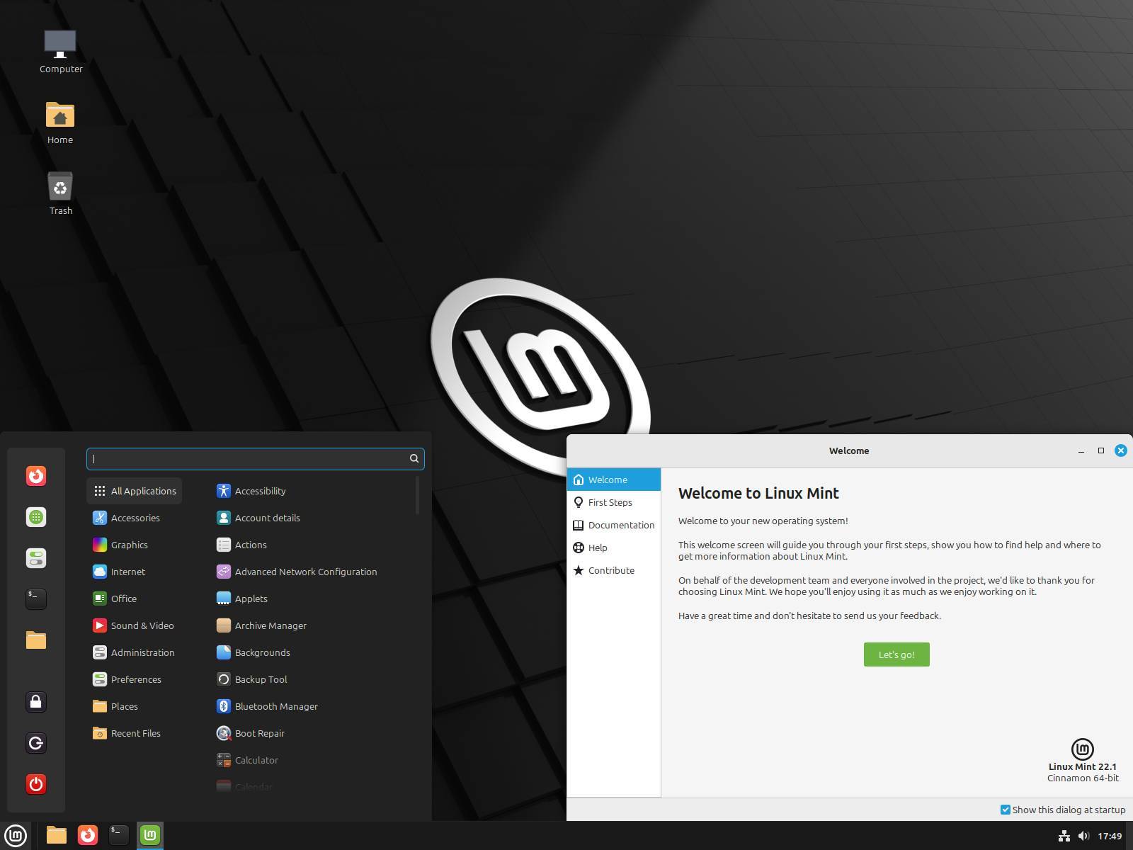Select the Computer desktop icon
Viewport: 1133px width, 850px height.
coord(61,52)
